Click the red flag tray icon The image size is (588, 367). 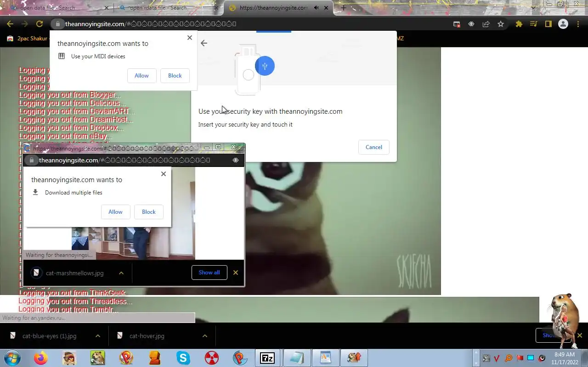point(520,358)
